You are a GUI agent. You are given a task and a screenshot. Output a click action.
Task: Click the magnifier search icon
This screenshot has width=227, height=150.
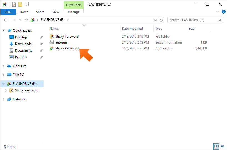(x=219, y=20)
